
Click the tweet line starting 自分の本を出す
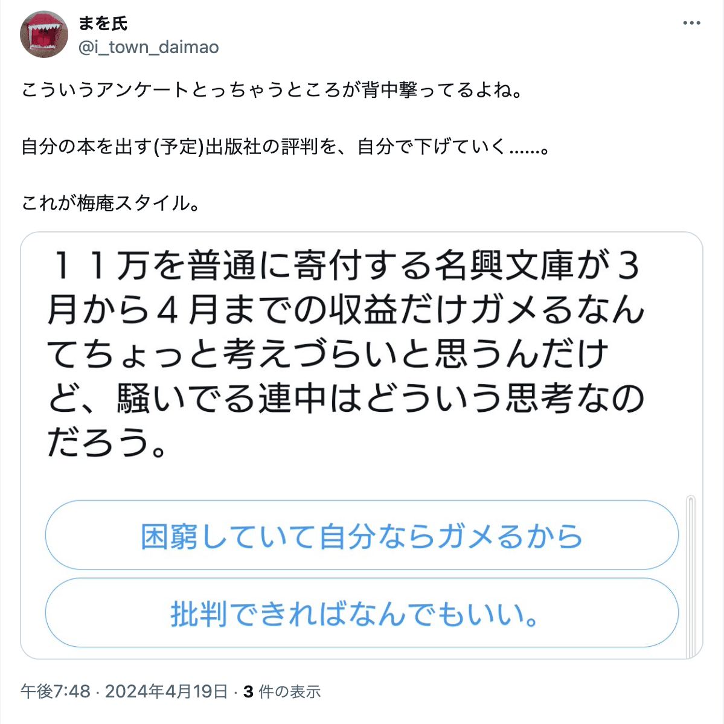[286, 147]
